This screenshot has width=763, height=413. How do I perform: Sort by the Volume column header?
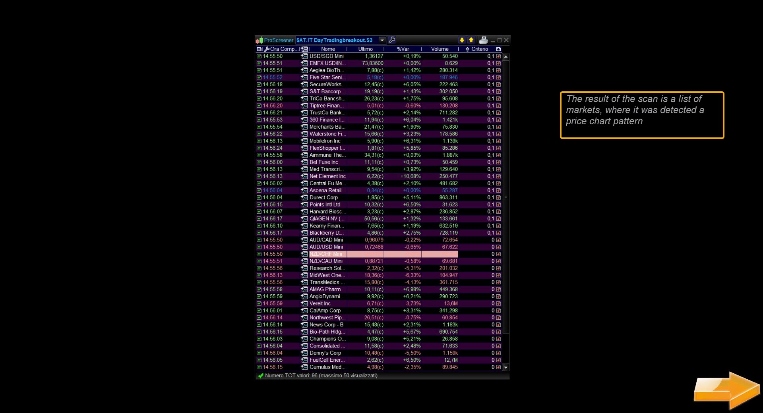click(x=440, y=49)
